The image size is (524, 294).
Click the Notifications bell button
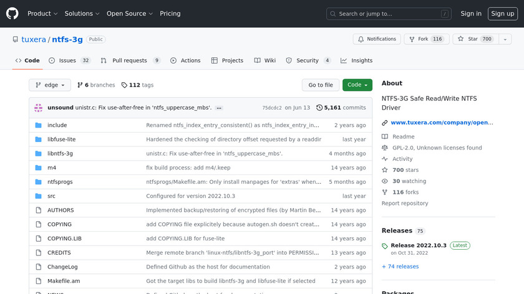click(x=377, y=39)
